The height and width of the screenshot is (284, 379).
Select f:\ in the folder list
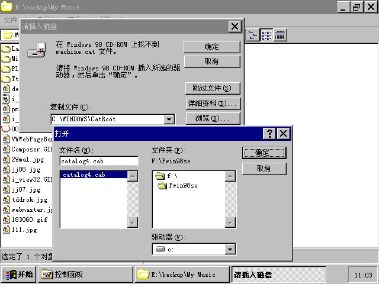[172, 176]
